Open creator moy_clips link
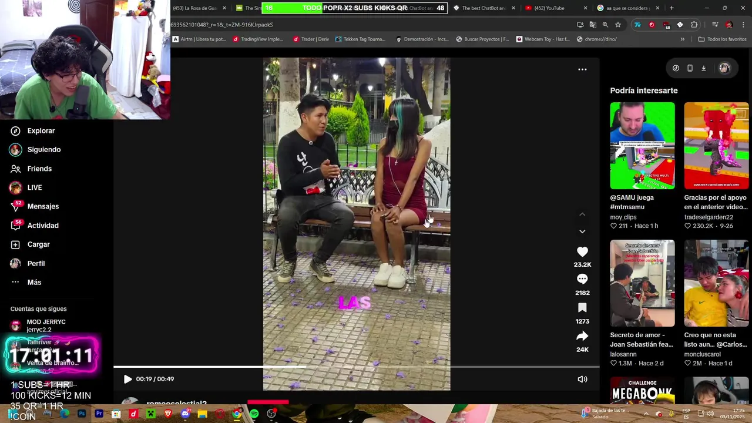Viewport: 752px width, 423px height. pyautogui.click(x=623, y=217)
